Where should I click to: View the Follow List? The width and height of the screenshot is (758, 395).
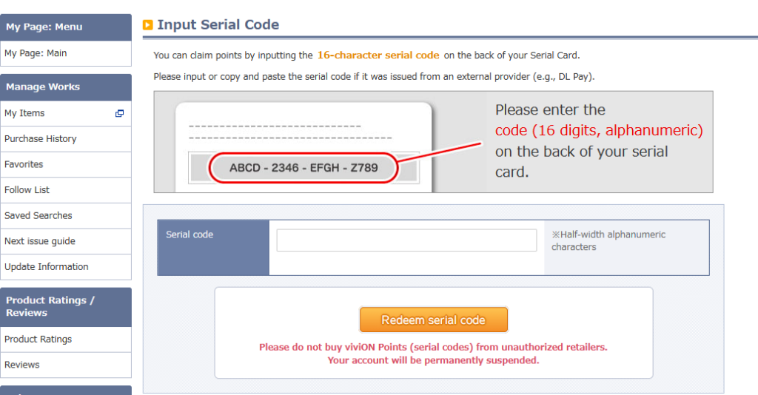(x=27, y=190)
